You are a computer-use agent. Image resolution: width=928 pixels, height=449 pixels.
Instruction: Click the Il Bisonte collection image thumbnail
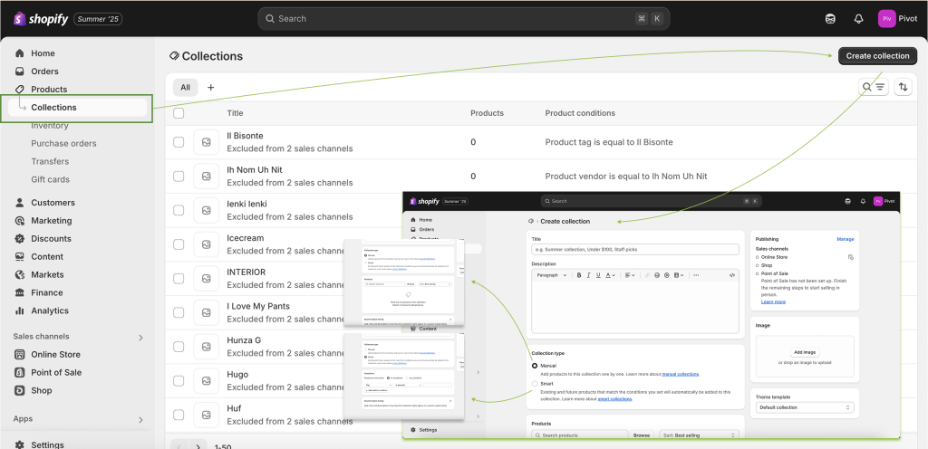(206, 142)
